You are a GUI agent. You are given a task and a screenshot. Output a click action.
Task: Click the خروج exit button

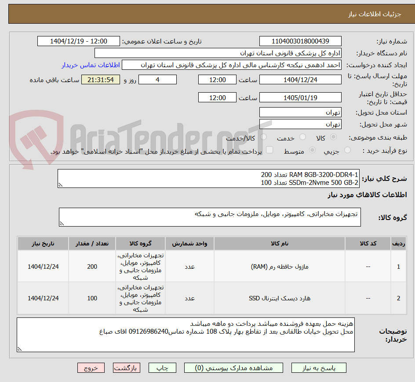(91, 368)
